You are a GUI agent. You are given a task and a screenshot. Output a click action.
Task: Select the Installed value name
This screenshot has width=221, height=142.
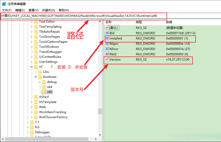point(116,38)
